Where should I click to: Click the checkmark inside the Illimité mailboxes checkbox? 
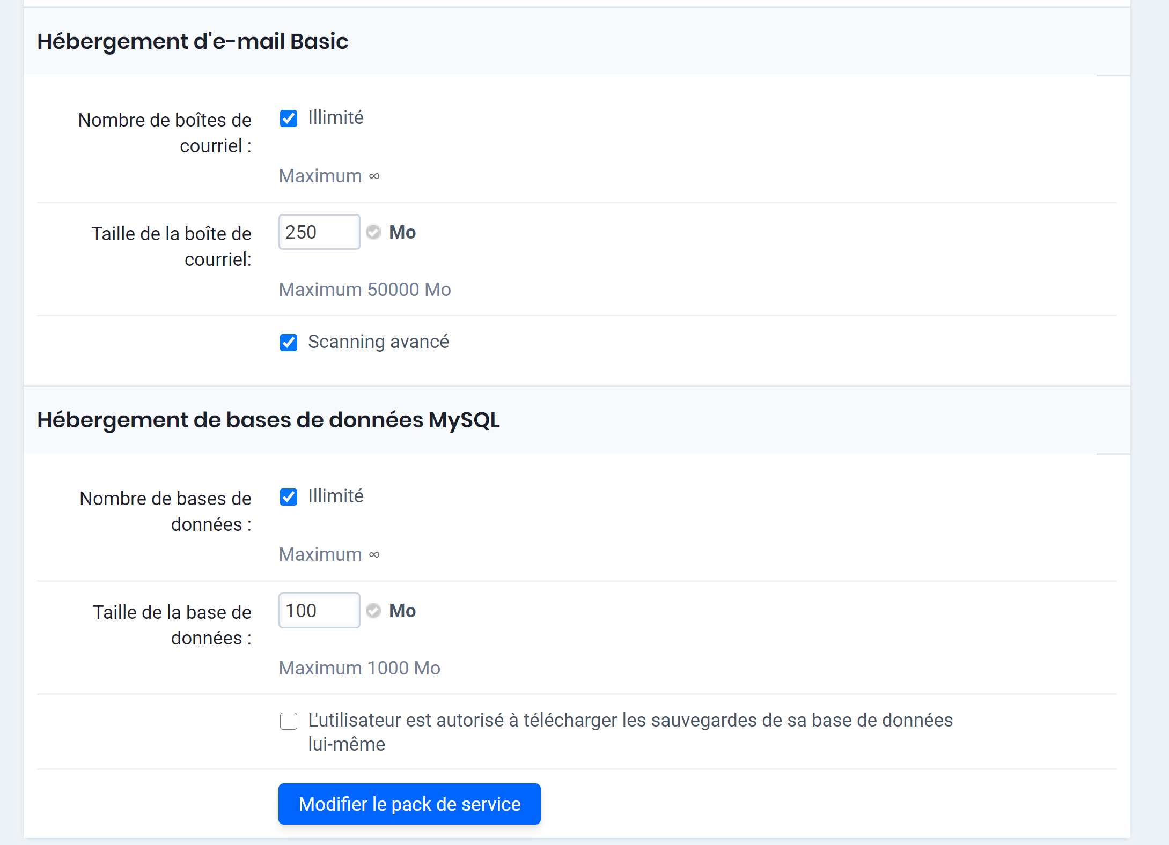pos(289,118)
